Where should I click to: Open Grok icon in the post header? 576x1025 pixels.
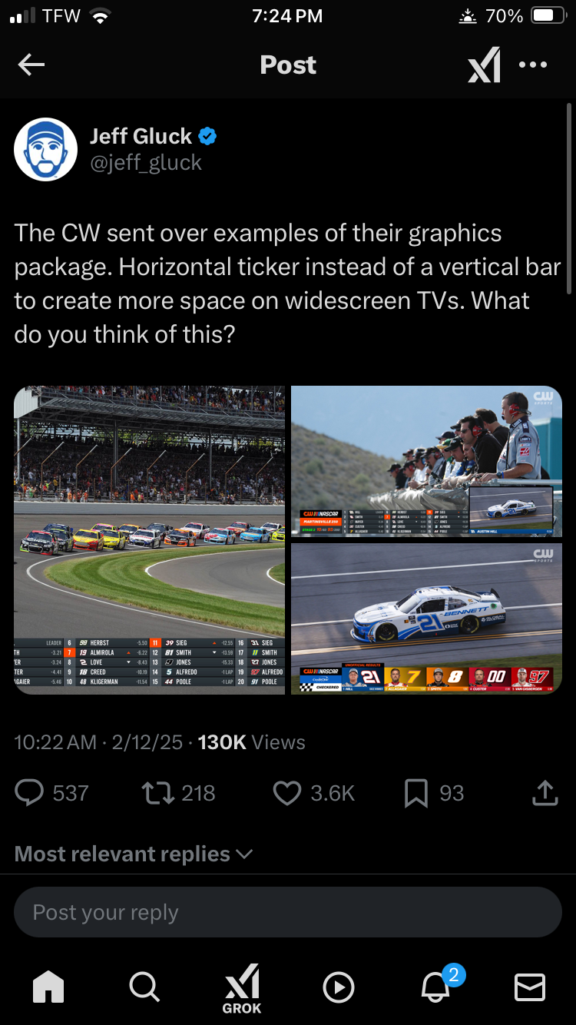coord(485,65)
